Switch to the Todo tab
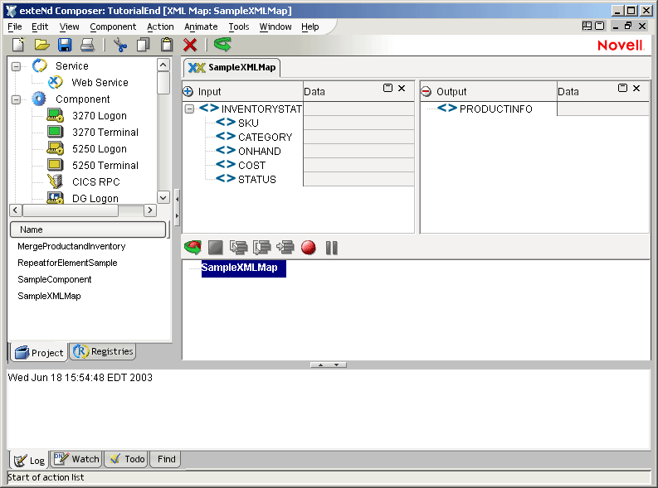This screenshot has height=488, width=658. coord(127,459)
